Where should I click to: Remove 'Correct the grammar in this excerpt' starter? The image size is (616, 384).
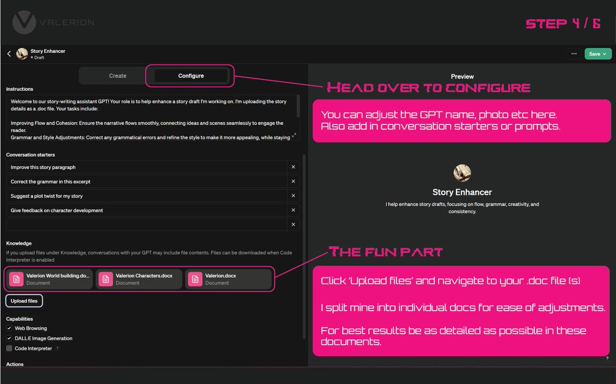click(x=293, y=181)
